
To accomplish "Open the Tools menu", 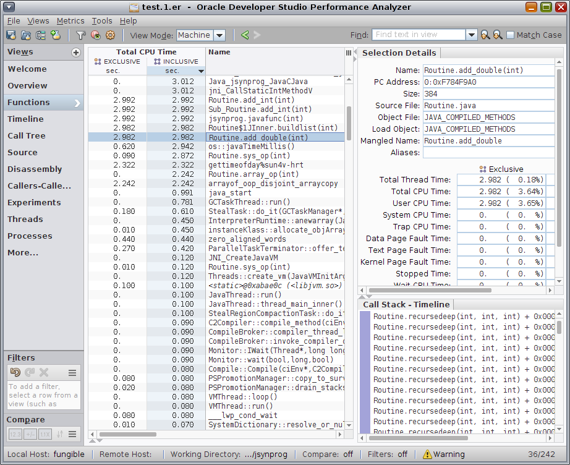I will pos(102,20).
